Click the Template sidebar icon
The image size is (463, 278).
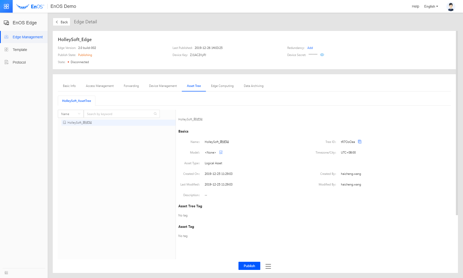pos(7,50)
